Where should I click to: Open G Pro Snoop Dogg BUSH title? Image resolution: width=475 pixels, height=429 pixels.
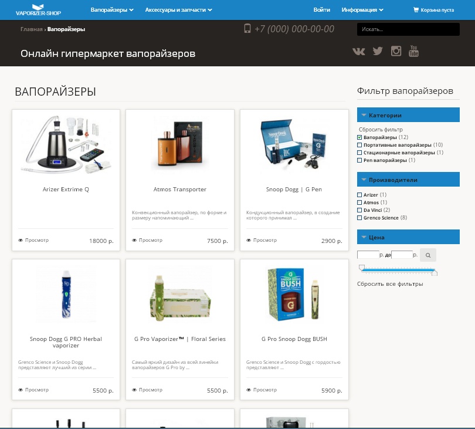point(294,339)
